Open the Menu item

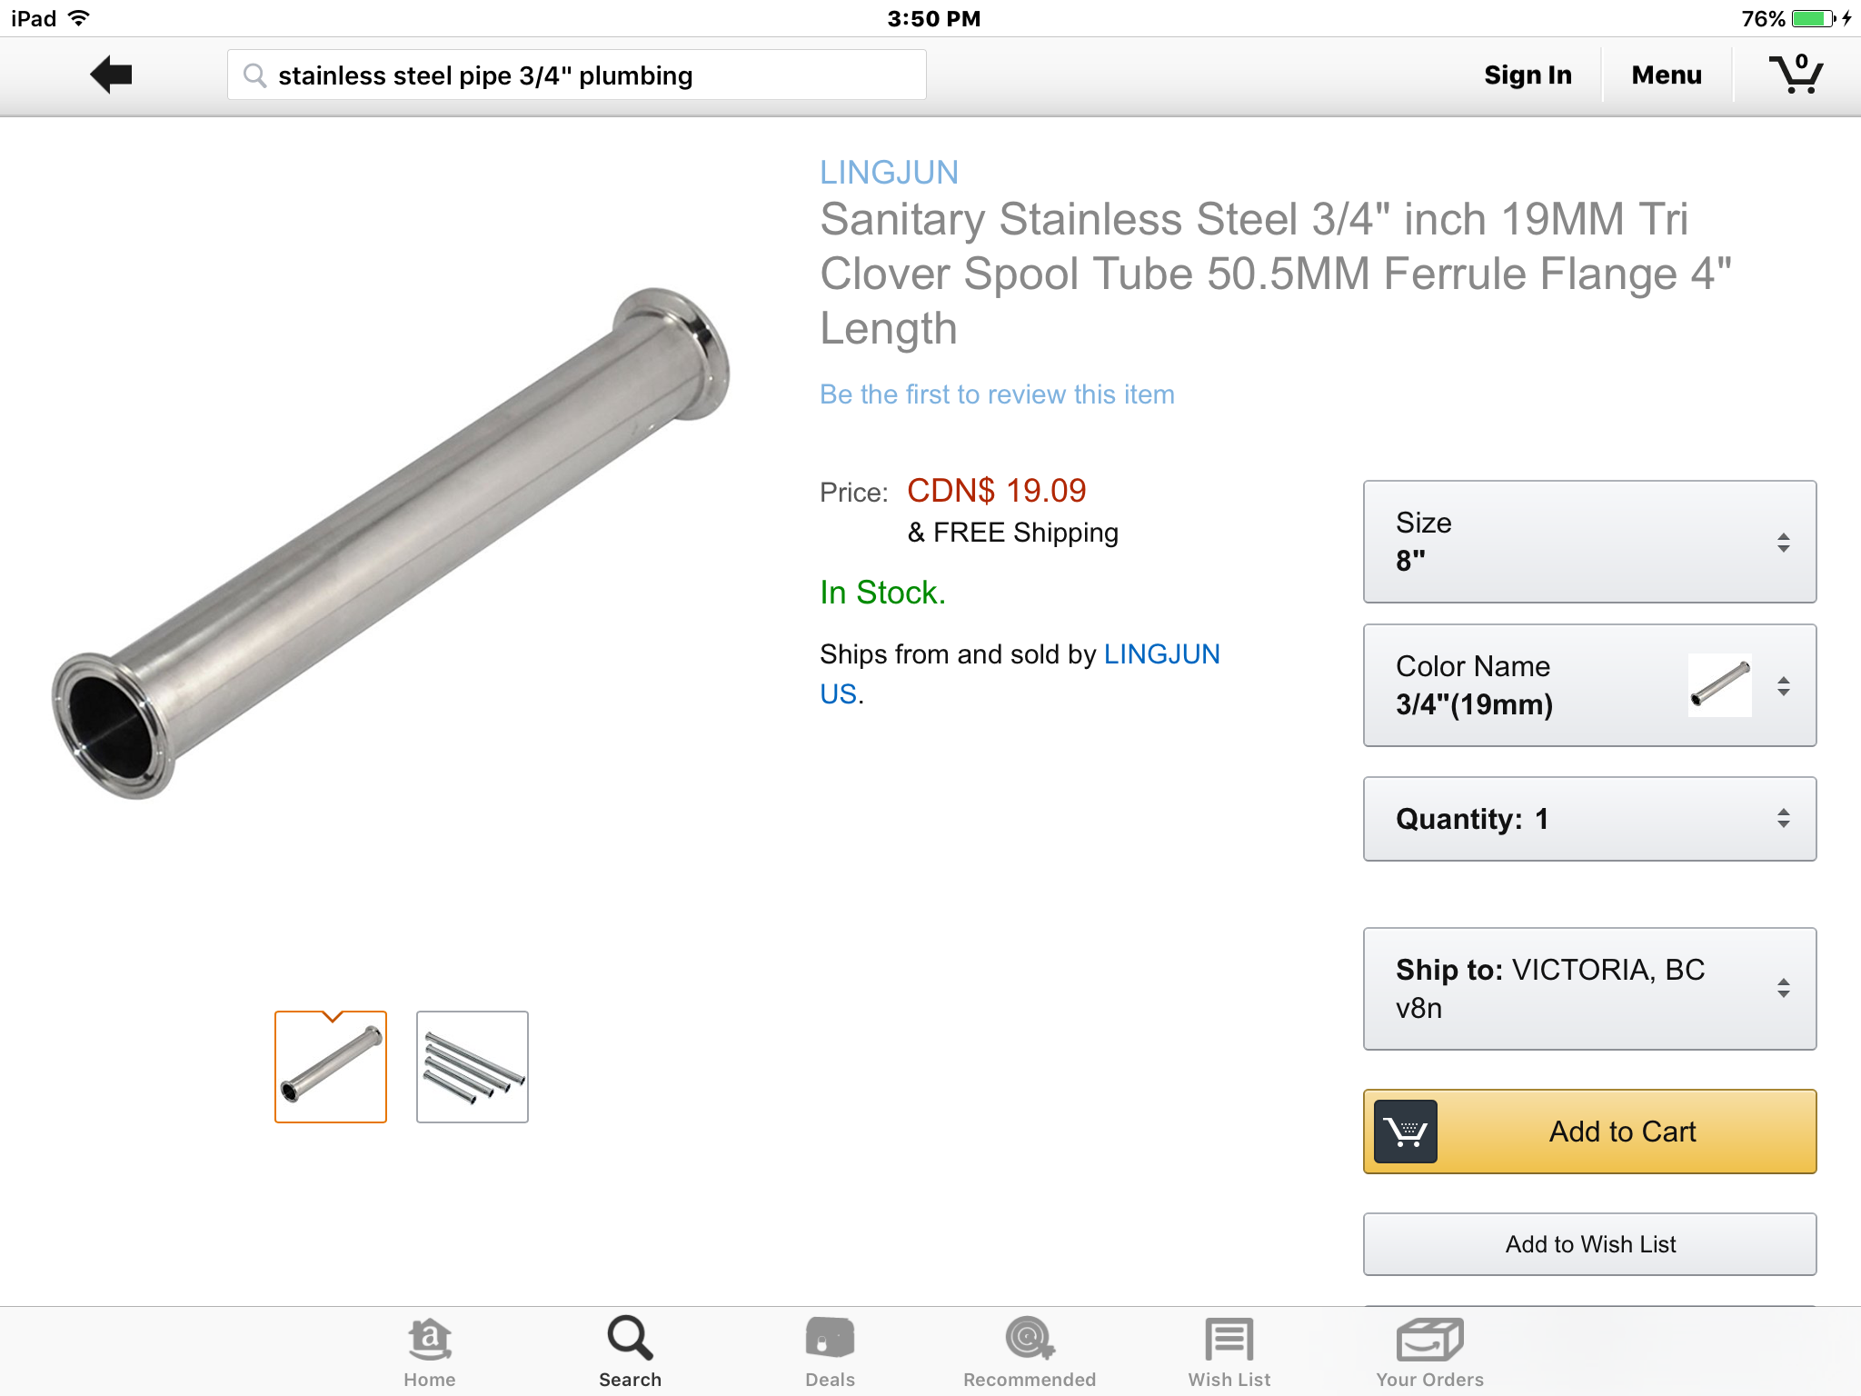click(x=1667, y=75)
